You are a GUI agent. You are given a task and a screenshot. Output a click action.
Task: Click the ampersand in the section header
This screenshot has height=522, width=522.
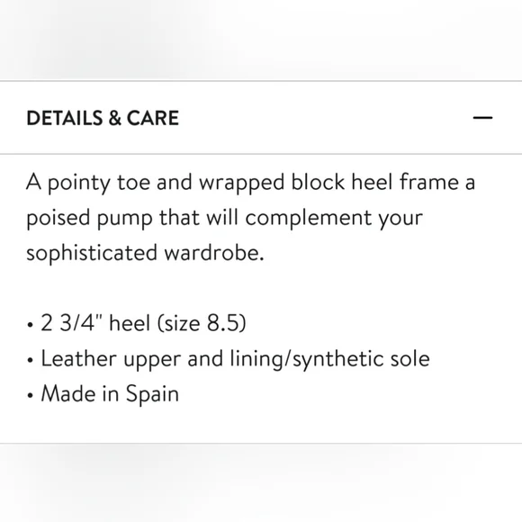point(114,118)
